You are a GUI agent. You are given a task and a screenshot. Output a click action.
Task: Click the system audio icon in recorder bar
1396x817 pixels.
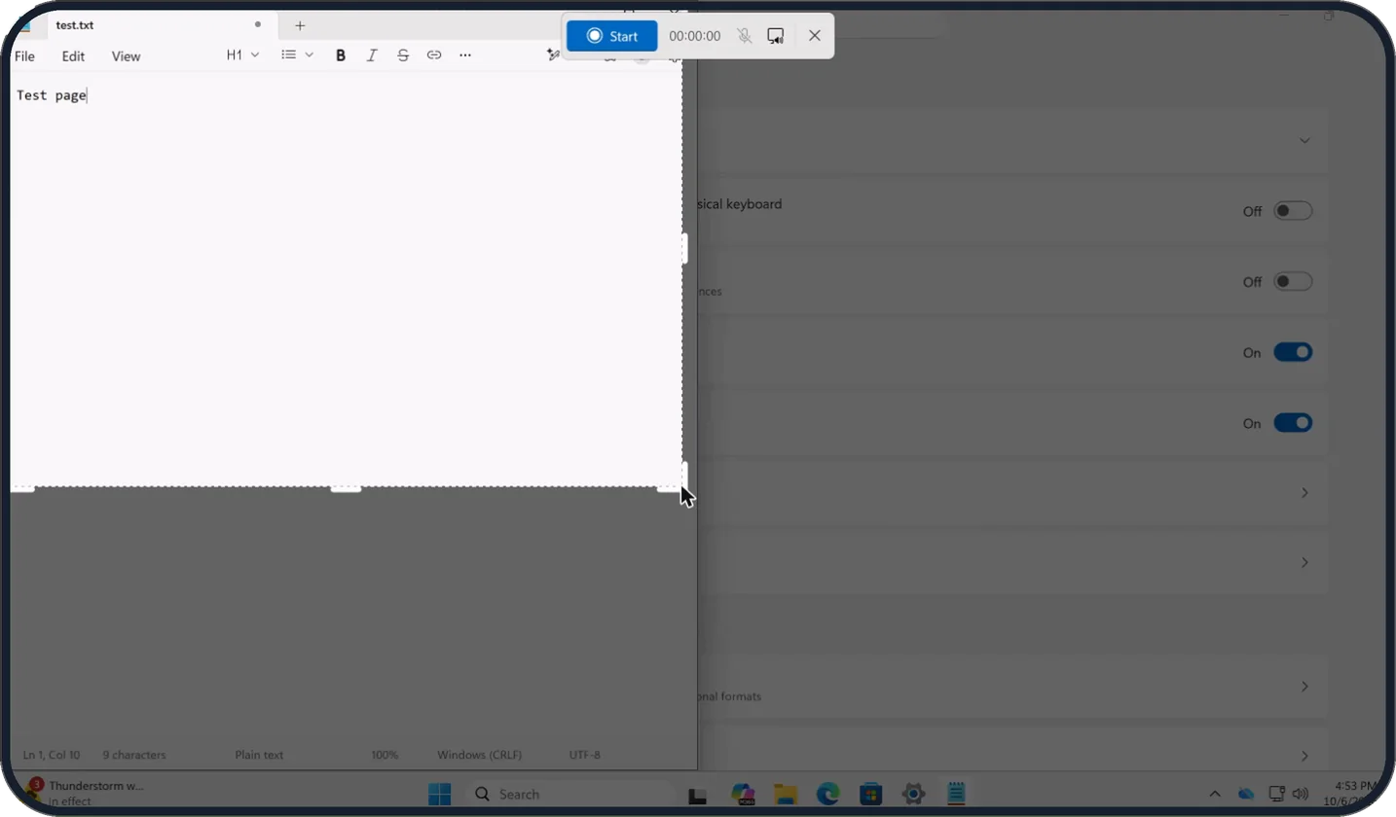tap(776, 36)
